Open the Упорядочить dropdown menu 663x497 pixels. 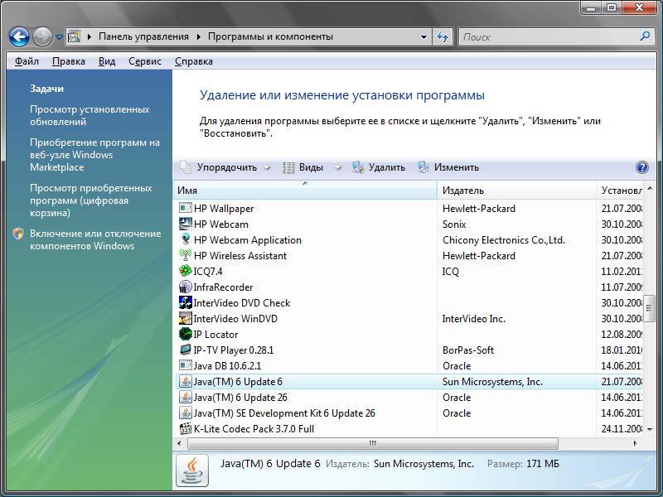[x=225, y=167]
